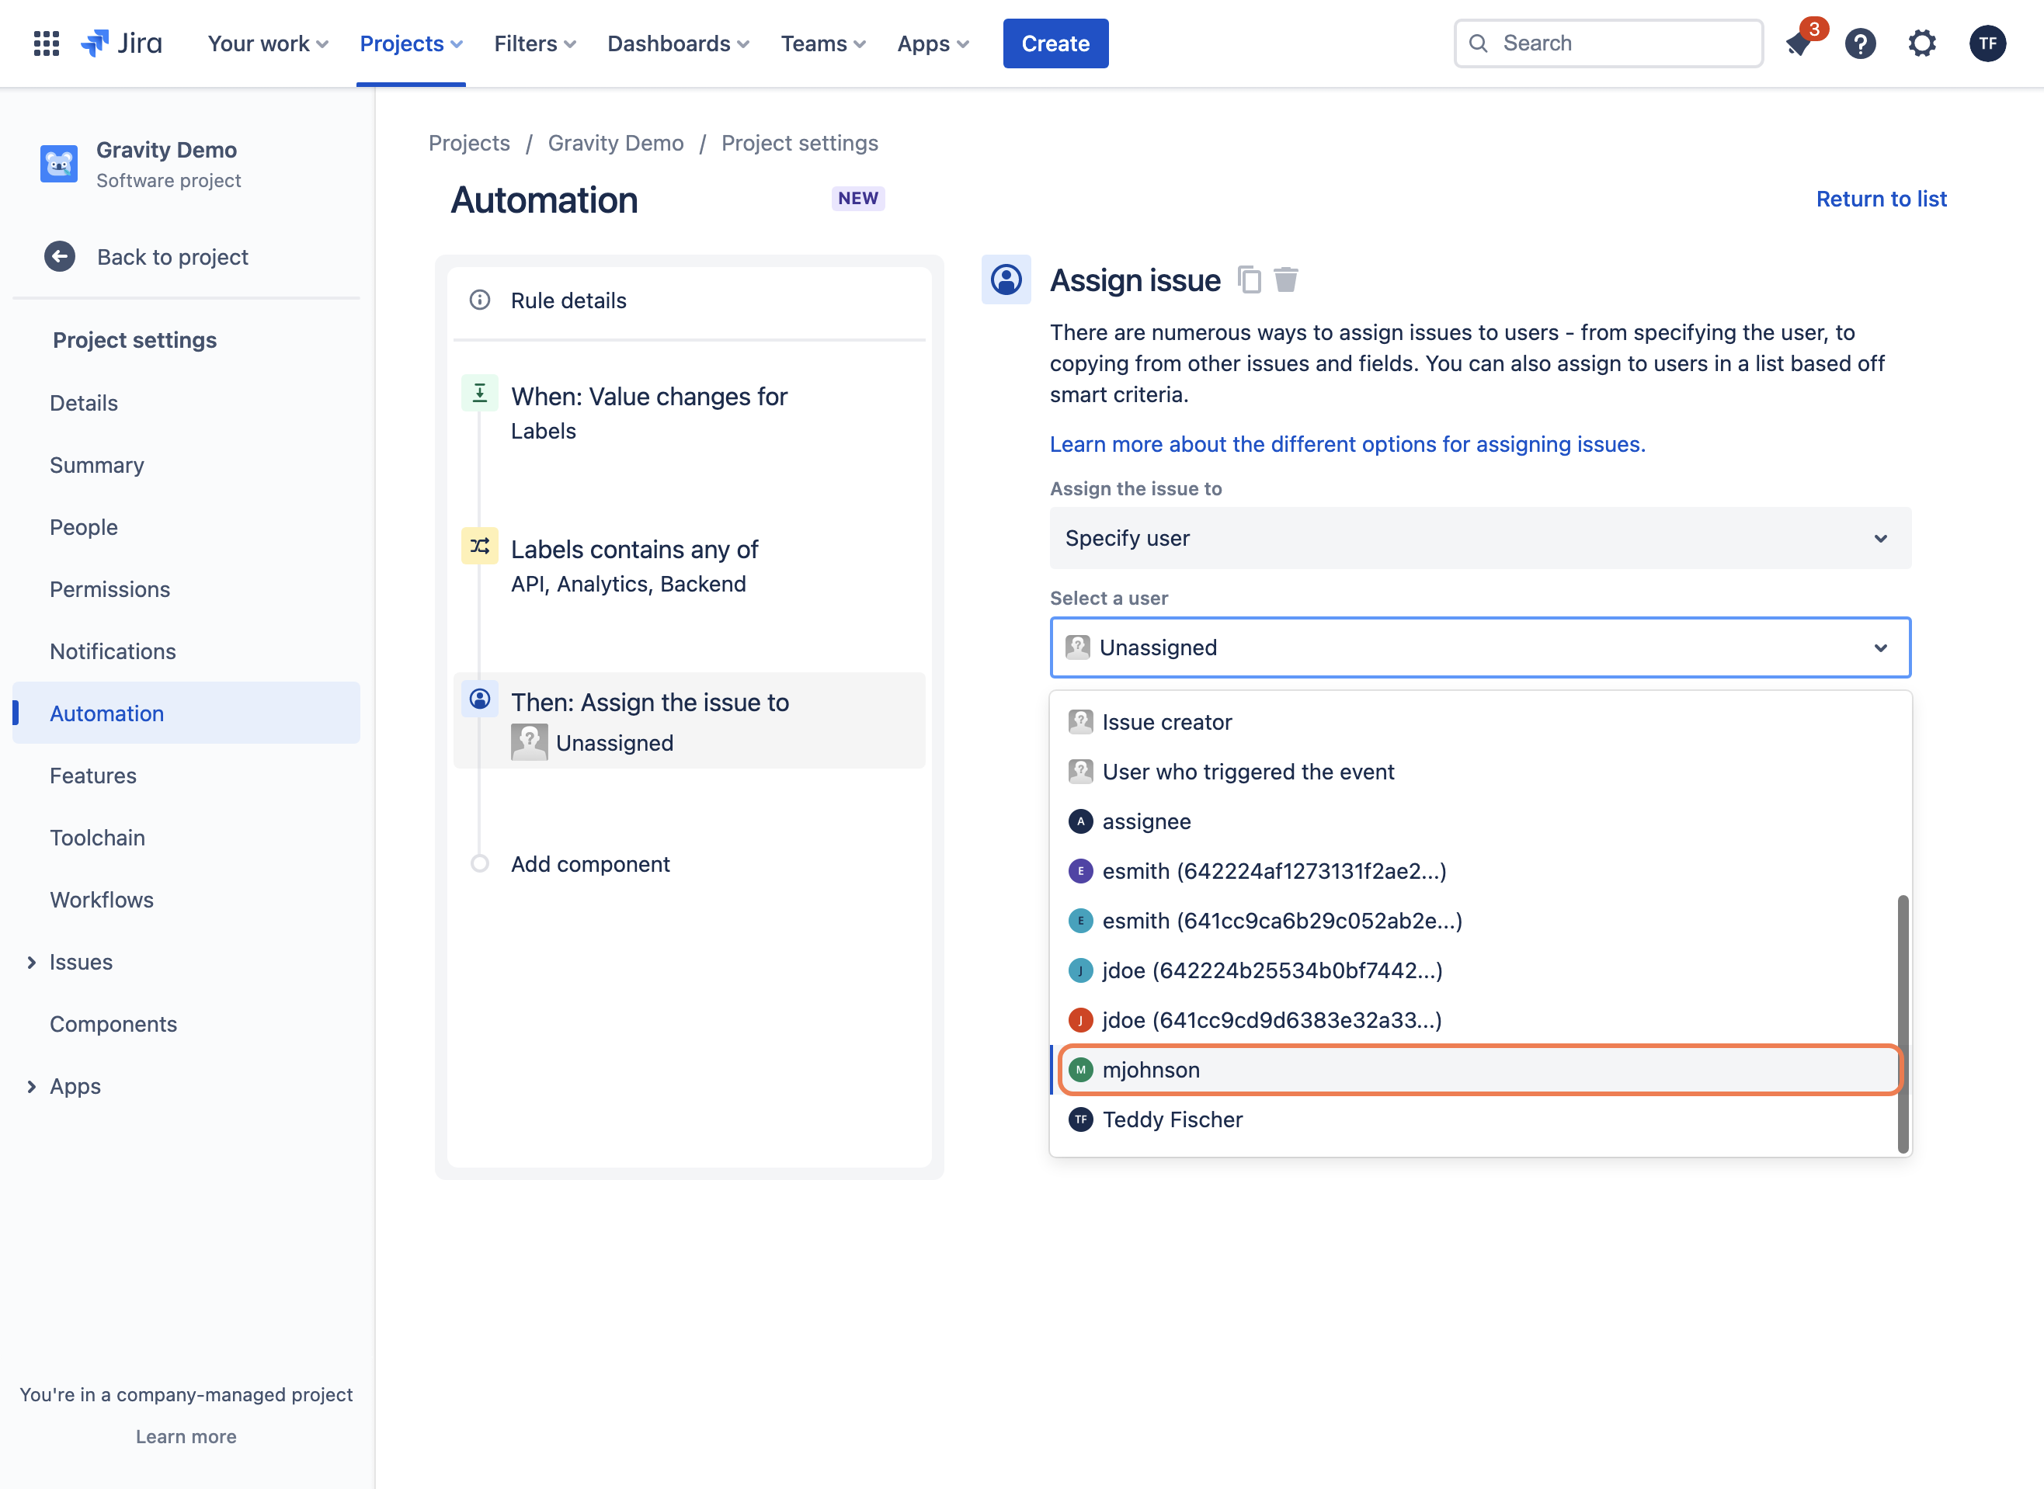The width and height of the screenshot is (2044, 1489).
Task: Open the Dashboards menu
Action: tap(678, 43)
